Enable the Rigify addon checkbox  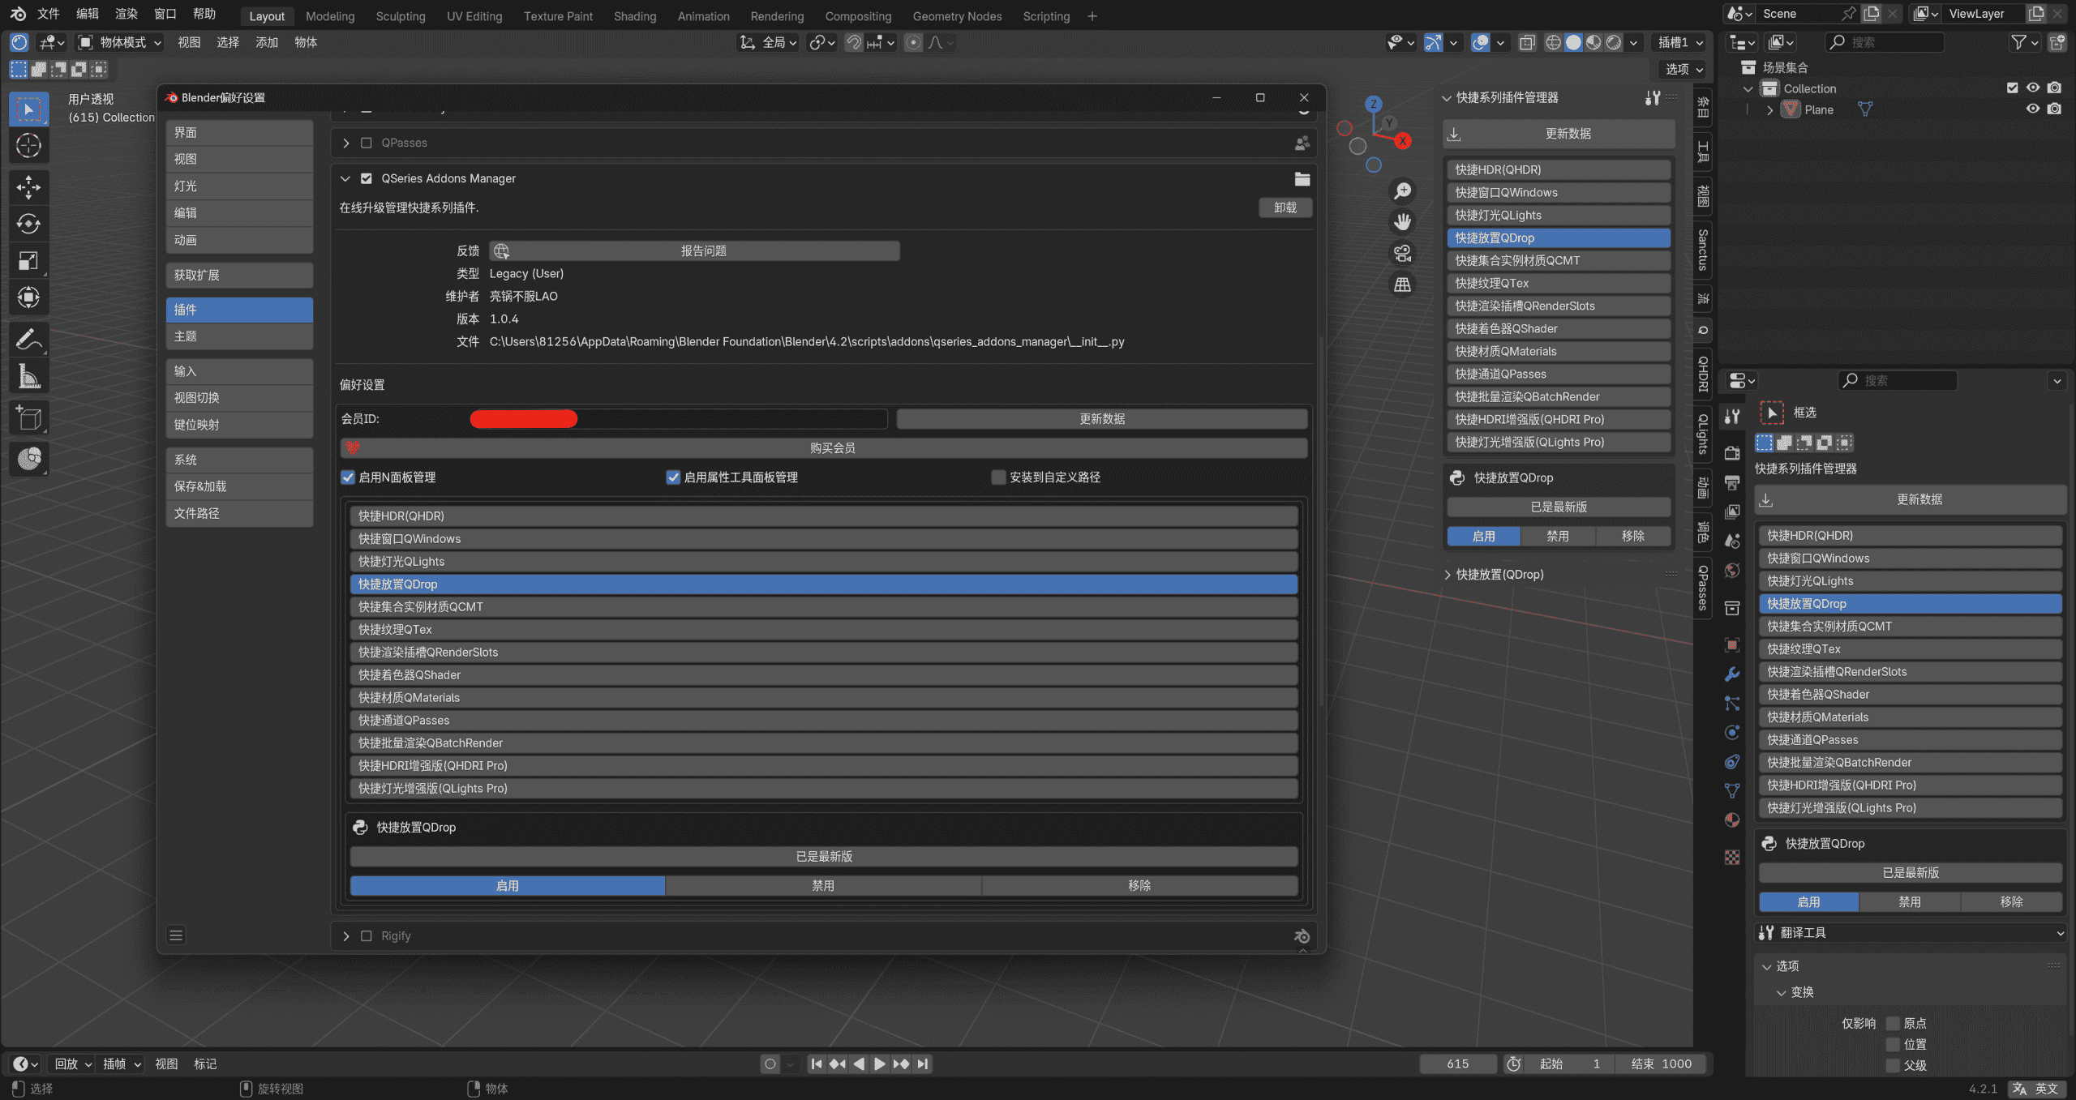point(367,935)
